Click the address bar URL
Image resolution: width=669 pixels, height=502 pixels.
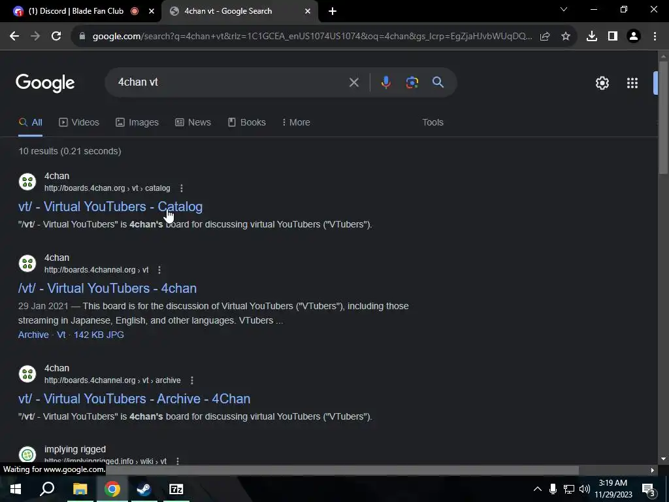(312, 37)
